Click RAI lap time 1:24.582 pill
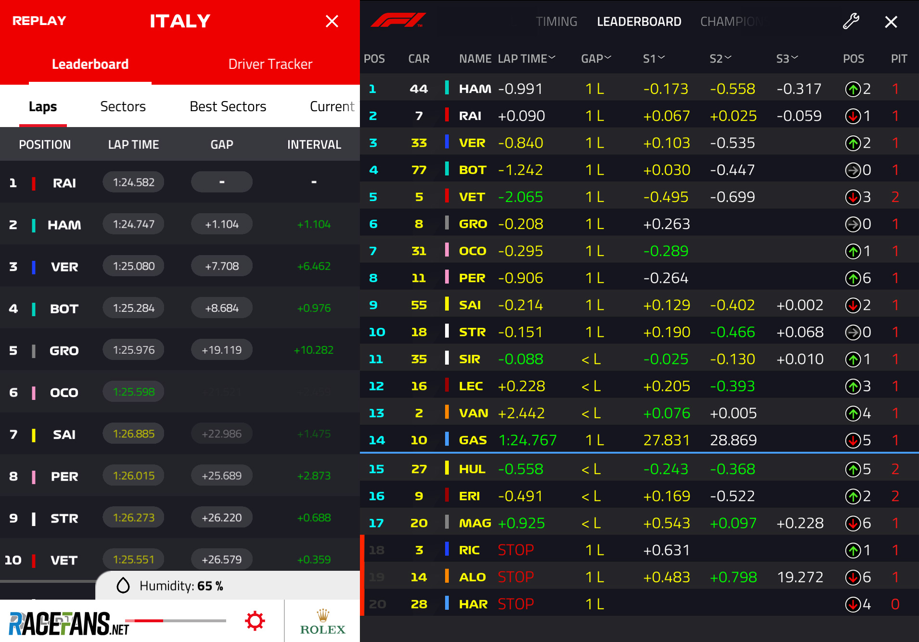This screenshot has height=642, width=919. point(133,182)
